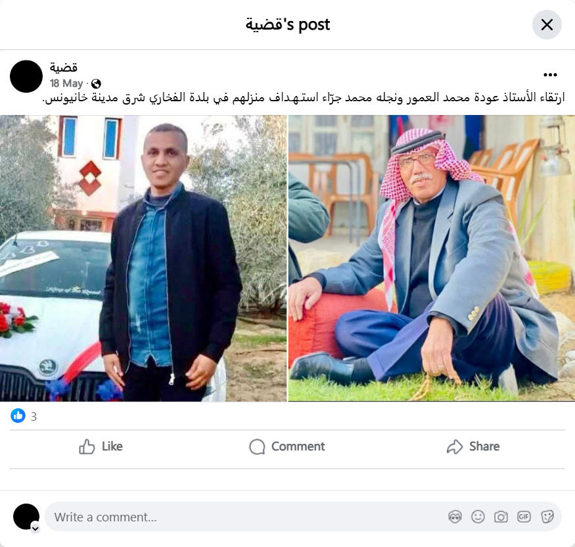Close the post dialog with the X button
This screenshot has height=547, width=575.
click(547, 25)
